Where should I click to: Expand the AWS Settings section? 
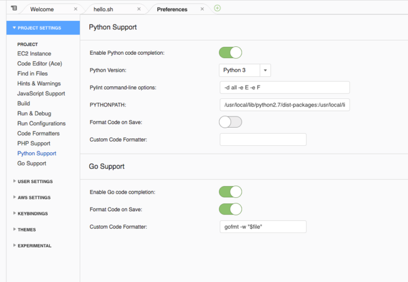point(34,197)
